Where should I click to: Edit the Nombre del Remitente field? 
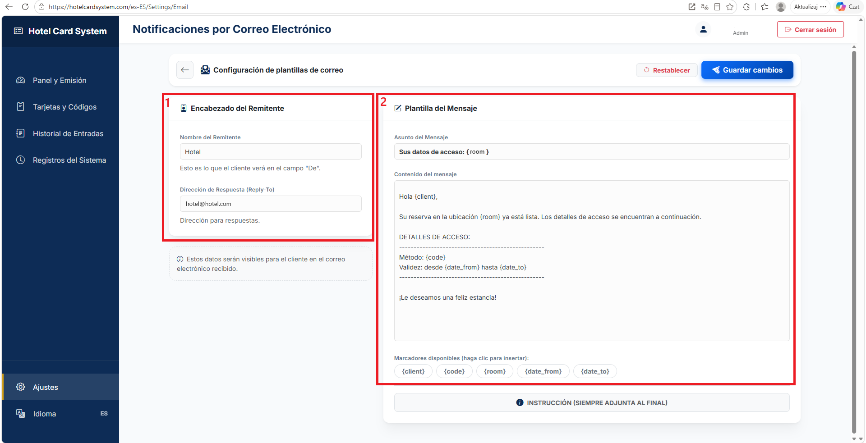271,151
